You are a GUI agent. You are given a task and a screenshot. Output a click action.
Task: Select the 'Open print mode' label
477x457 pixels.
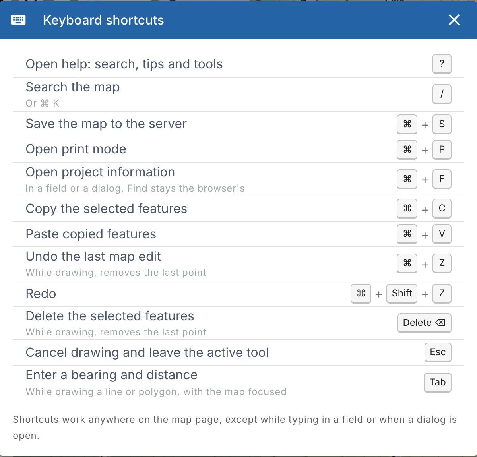[x=76, y=149]
